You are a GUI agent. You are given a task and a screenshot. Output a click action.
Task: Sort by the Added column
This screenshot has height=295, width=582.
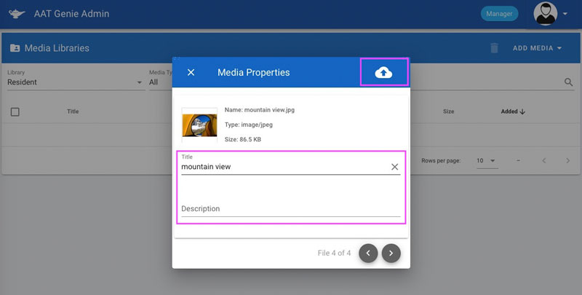(x=513, y=111)
